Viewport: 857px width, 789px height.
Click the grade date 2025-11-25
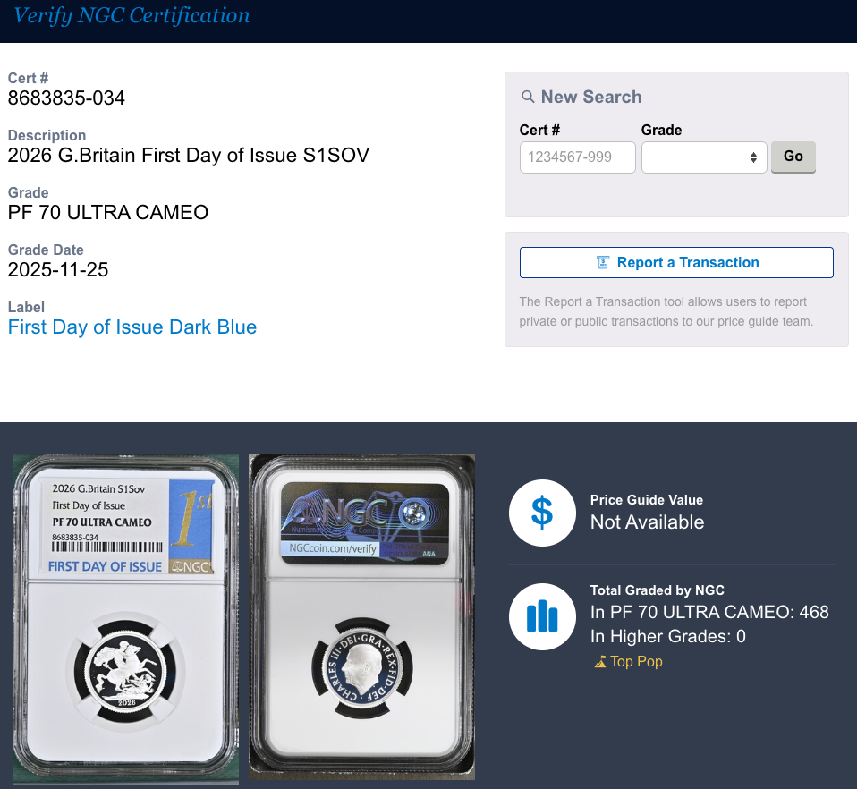tap(58, 270)
